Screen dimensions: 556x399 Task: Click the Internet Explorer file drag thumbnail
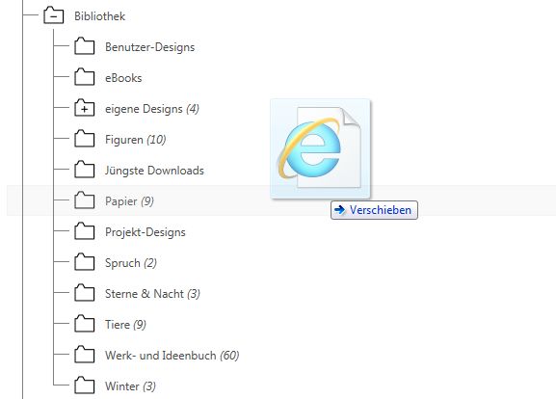[x=321, y=148]
